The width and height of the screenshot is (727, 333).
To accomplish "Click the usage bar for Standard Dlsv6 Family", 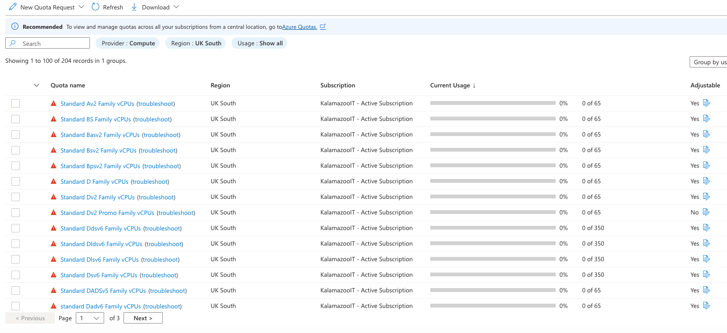I will pyautogui.click(x=493, y=259).
